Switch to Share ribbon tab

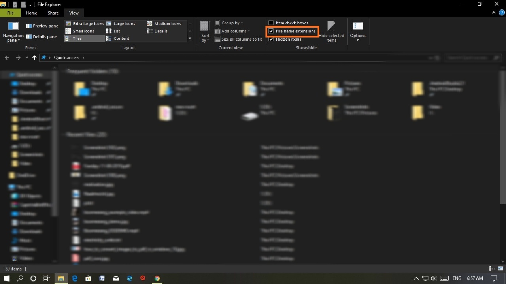point(53,13)
